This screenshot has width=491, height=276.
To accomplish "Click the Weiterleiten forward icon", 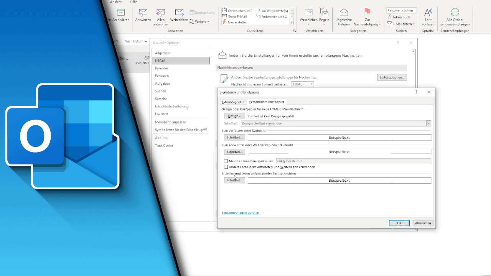I will [179, 13].
